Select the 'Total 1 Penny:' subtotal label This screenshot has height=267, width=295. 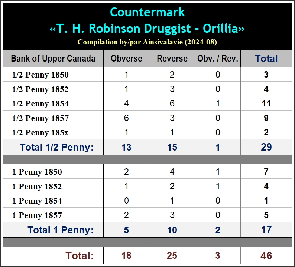[x=61, y=230]
